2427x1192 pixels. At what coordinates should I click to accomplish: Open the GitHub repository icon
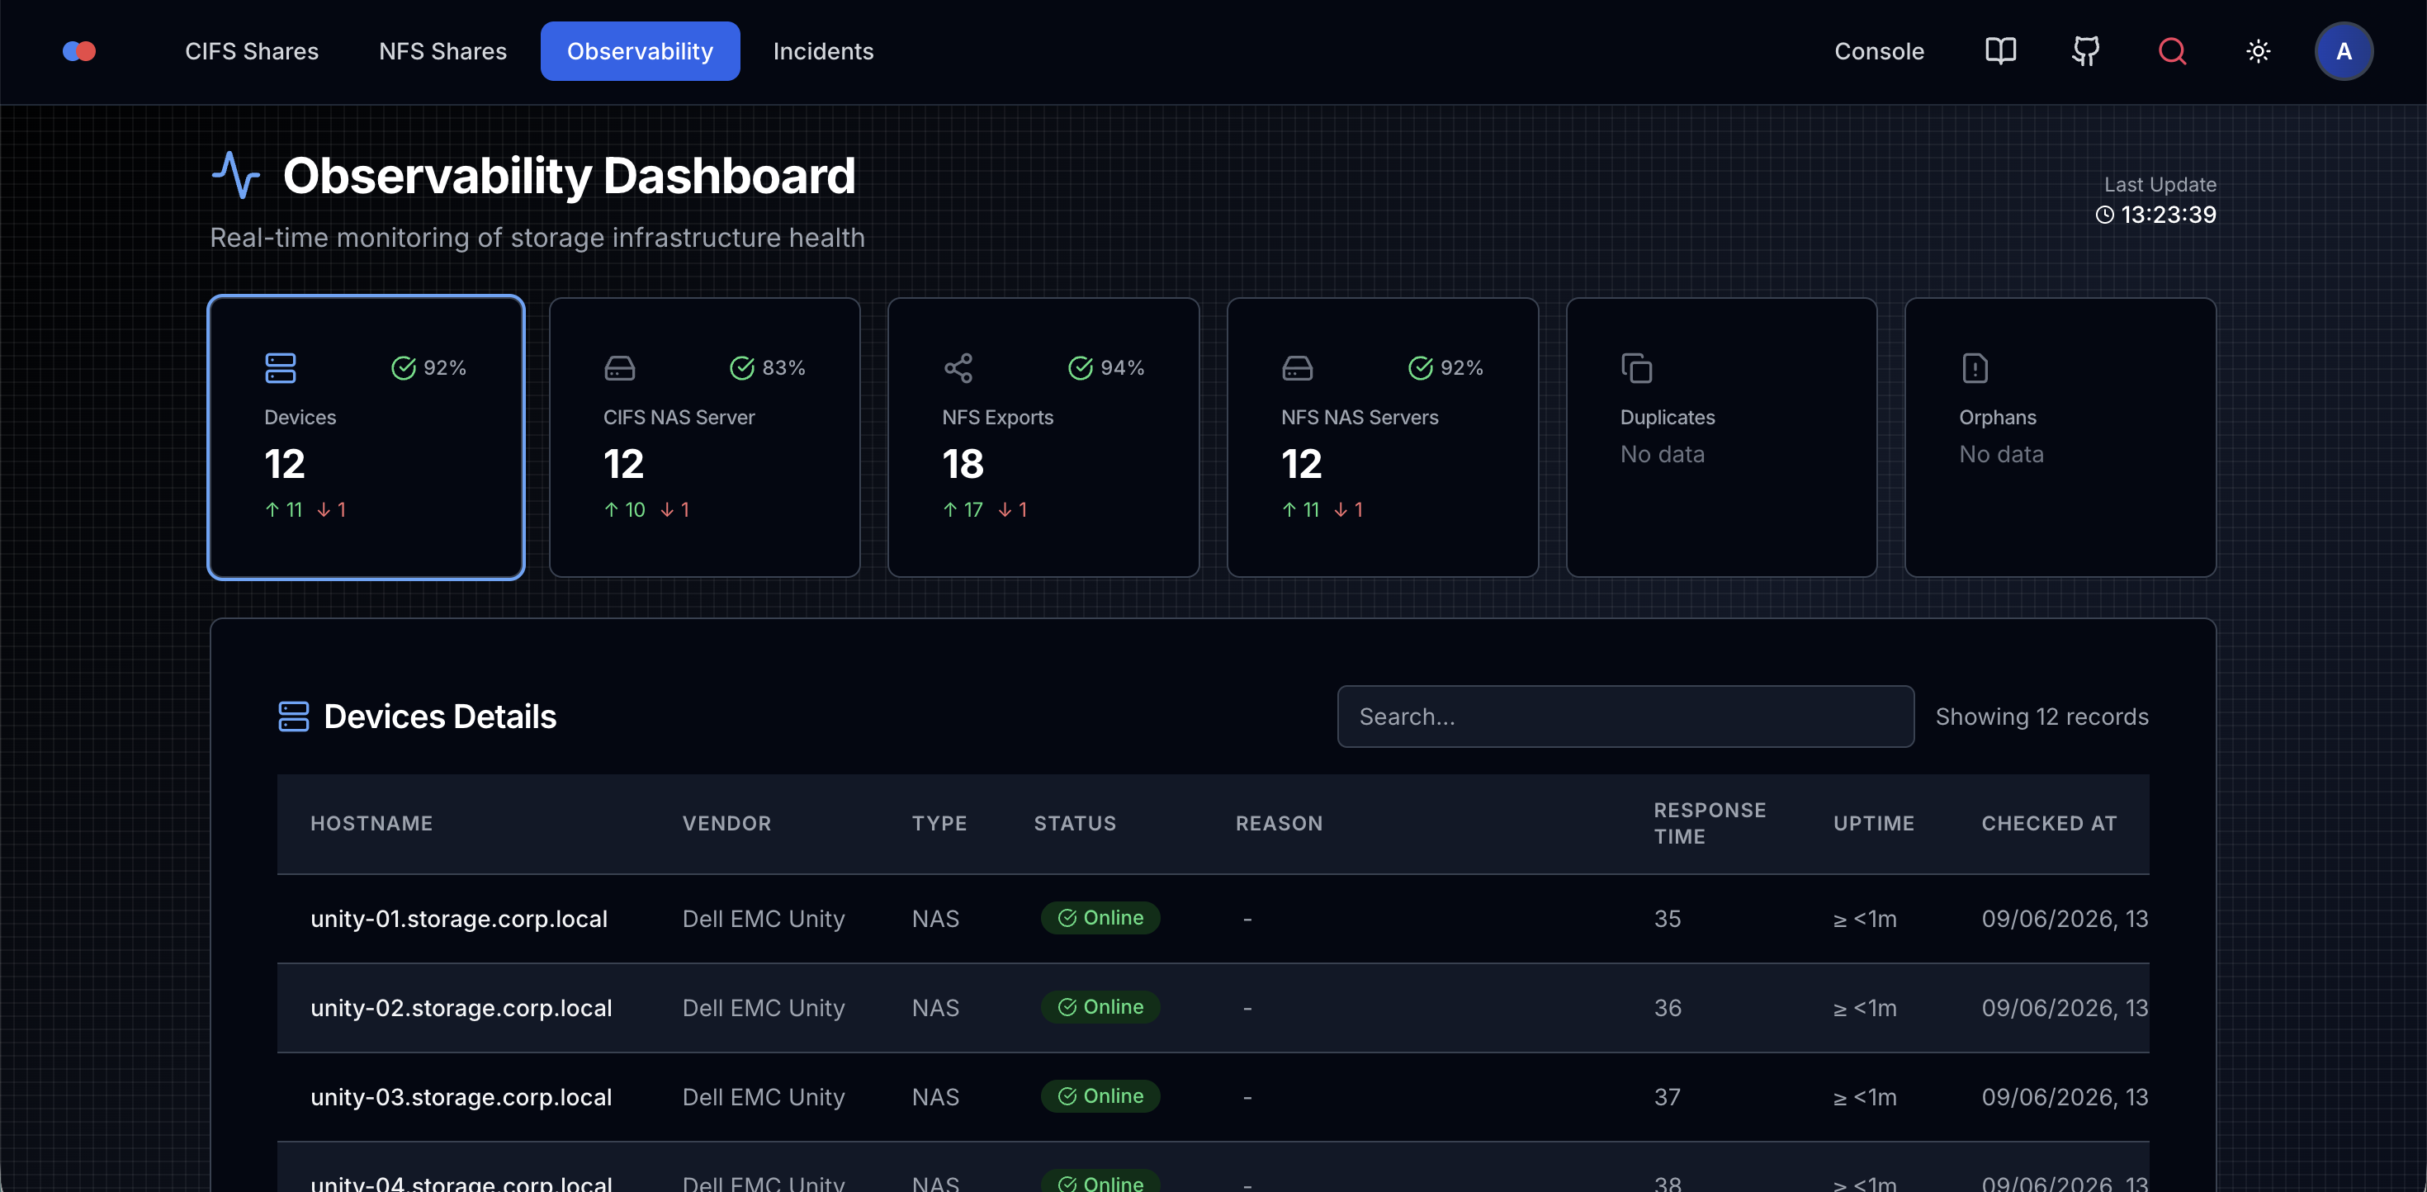(2086, 51)
